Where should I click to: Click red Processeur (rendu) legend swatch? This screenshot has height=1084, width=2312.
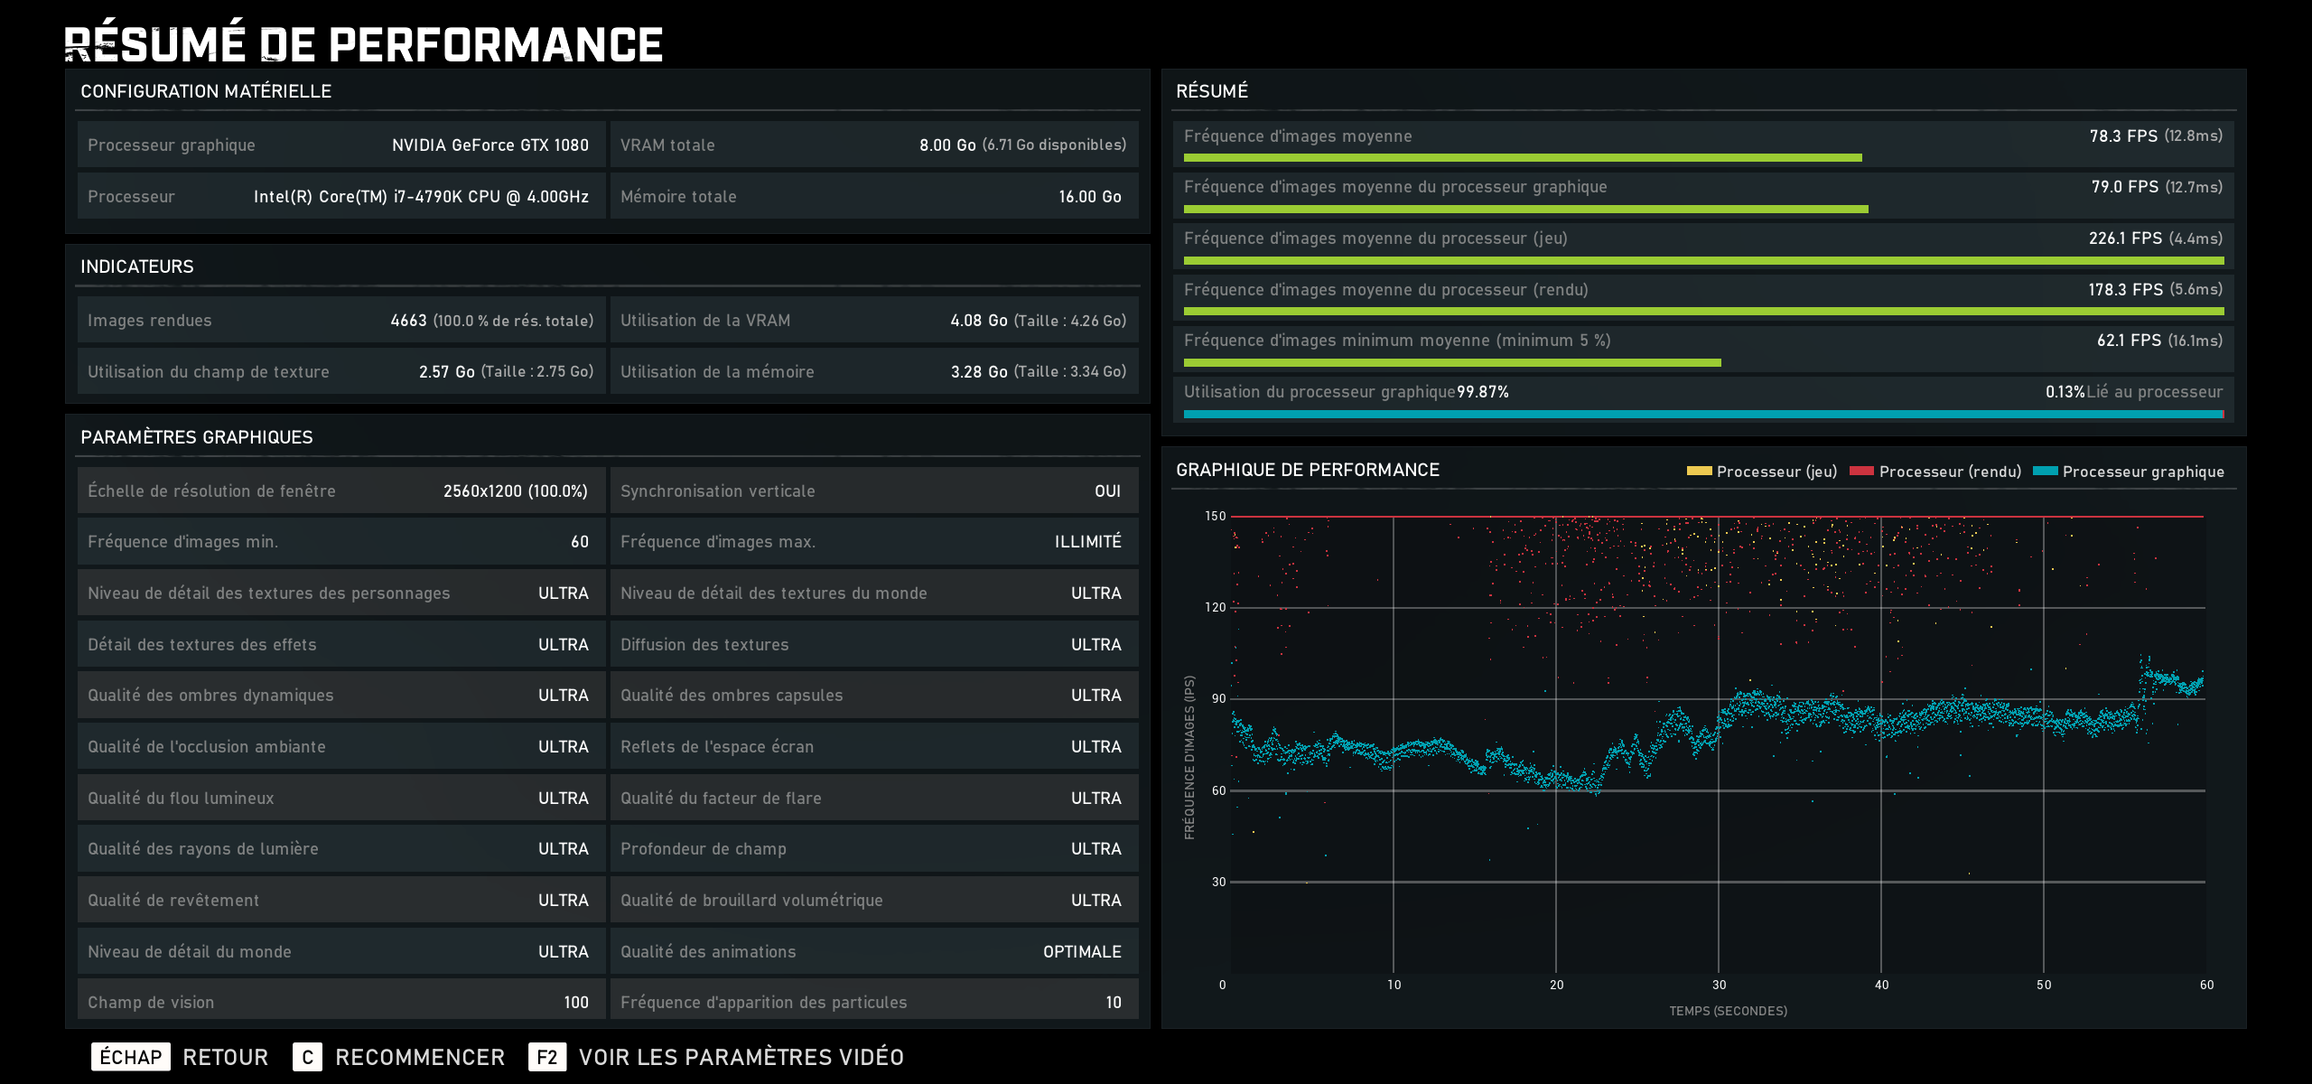[1861, 472]
